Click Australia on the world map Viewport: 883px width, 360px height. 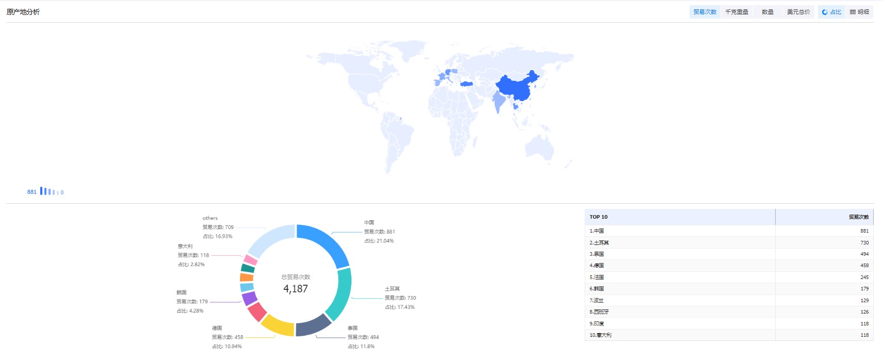tap(539, 147)
